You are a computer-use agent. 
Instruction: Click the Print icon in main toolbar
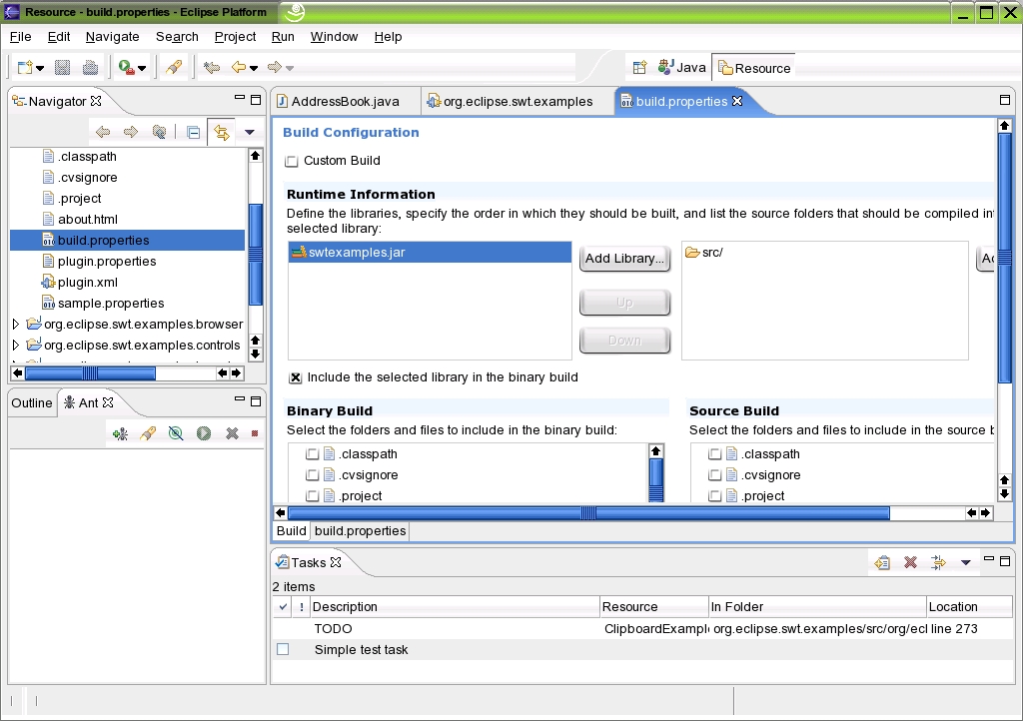[90, 68]
